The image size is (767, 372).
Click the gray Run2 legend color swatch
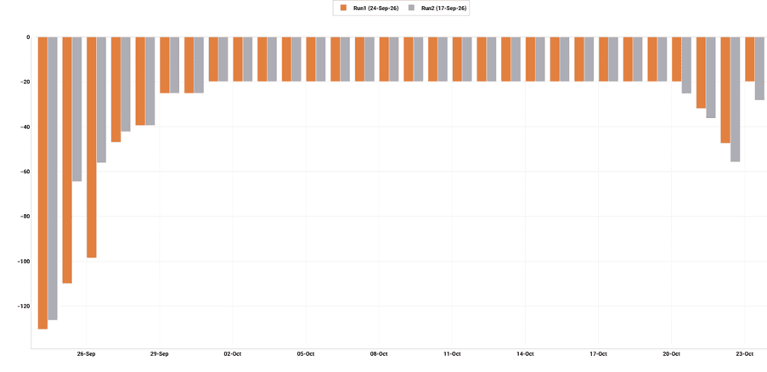411,8
